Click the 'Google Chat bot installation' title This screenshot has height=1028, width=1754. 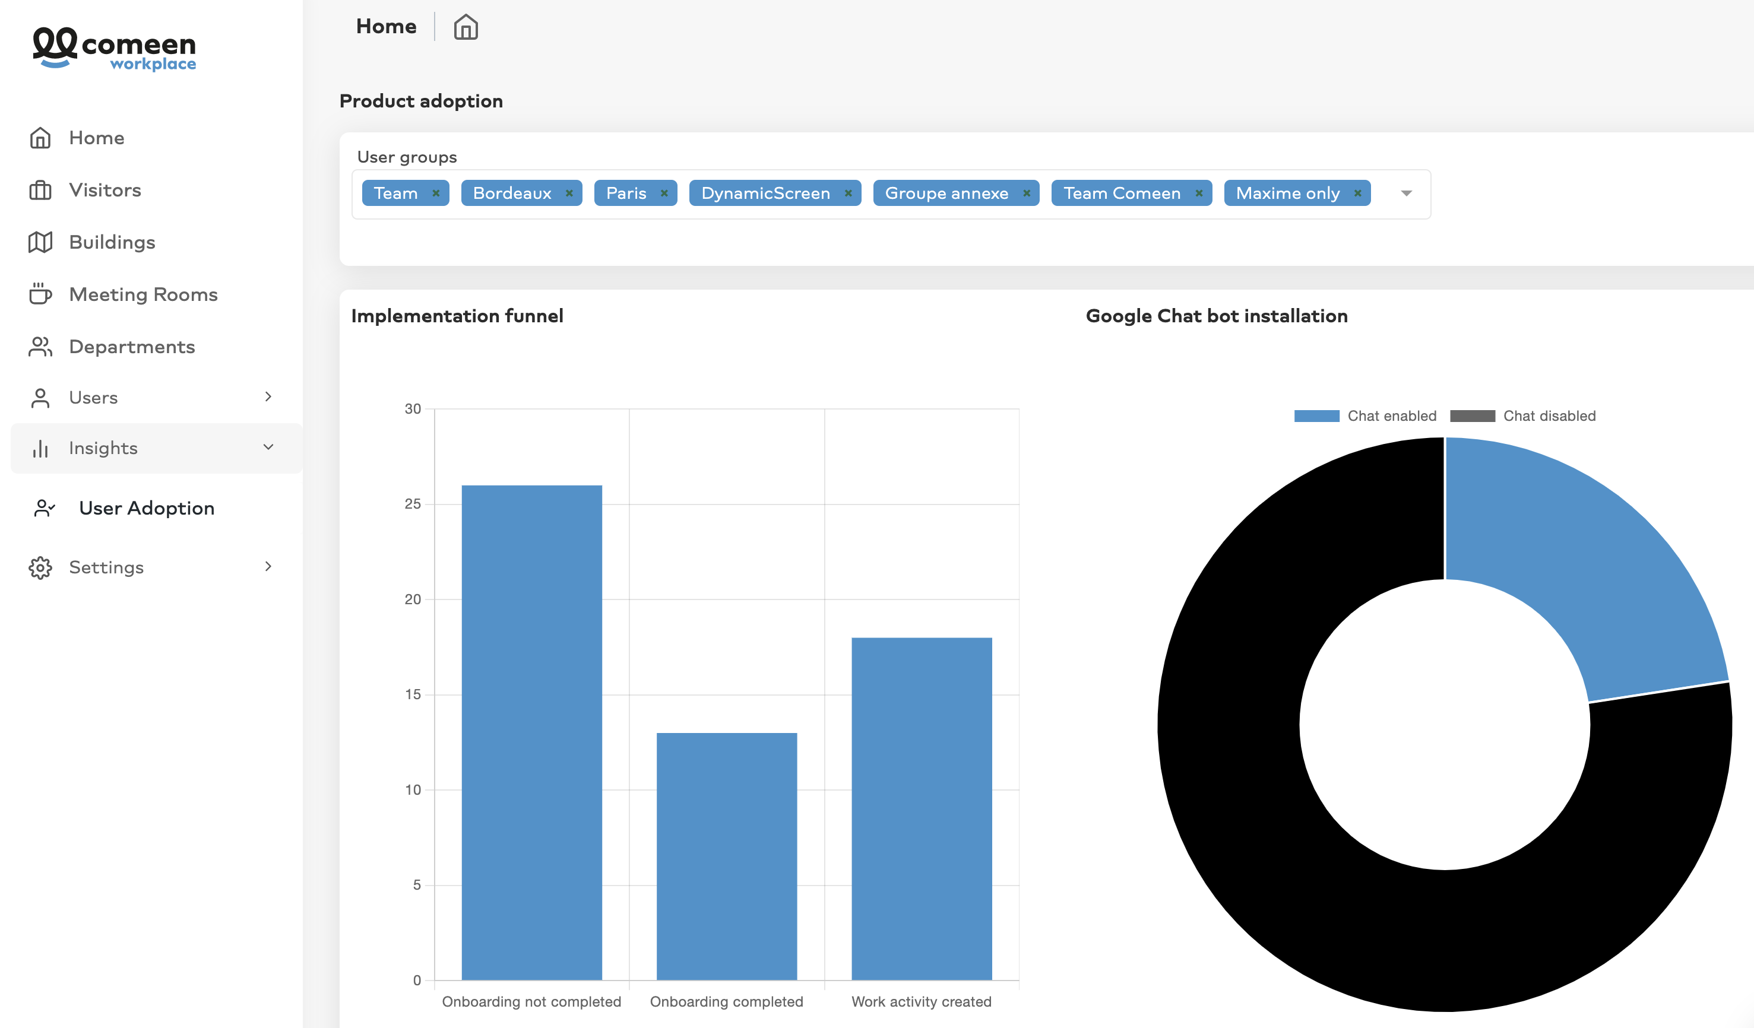pyautogui.click(x=1217, y=316)
